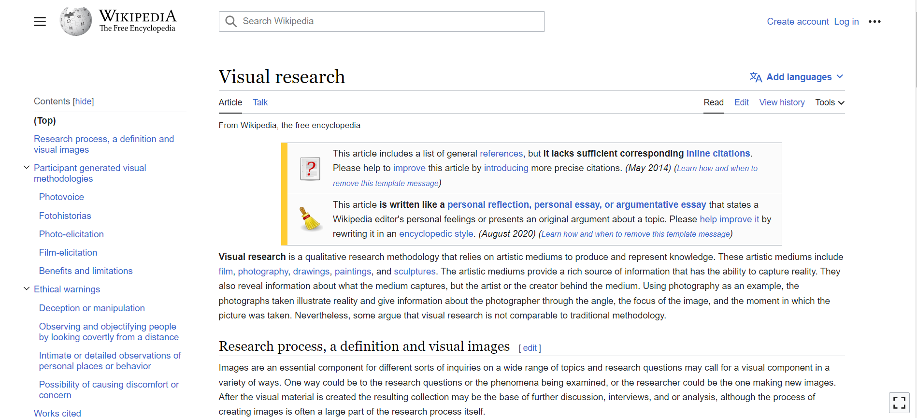Jump to Film-elicitation section
This screenshot has width=917, height=418.
pyautogui.click(x=68, y=253)
